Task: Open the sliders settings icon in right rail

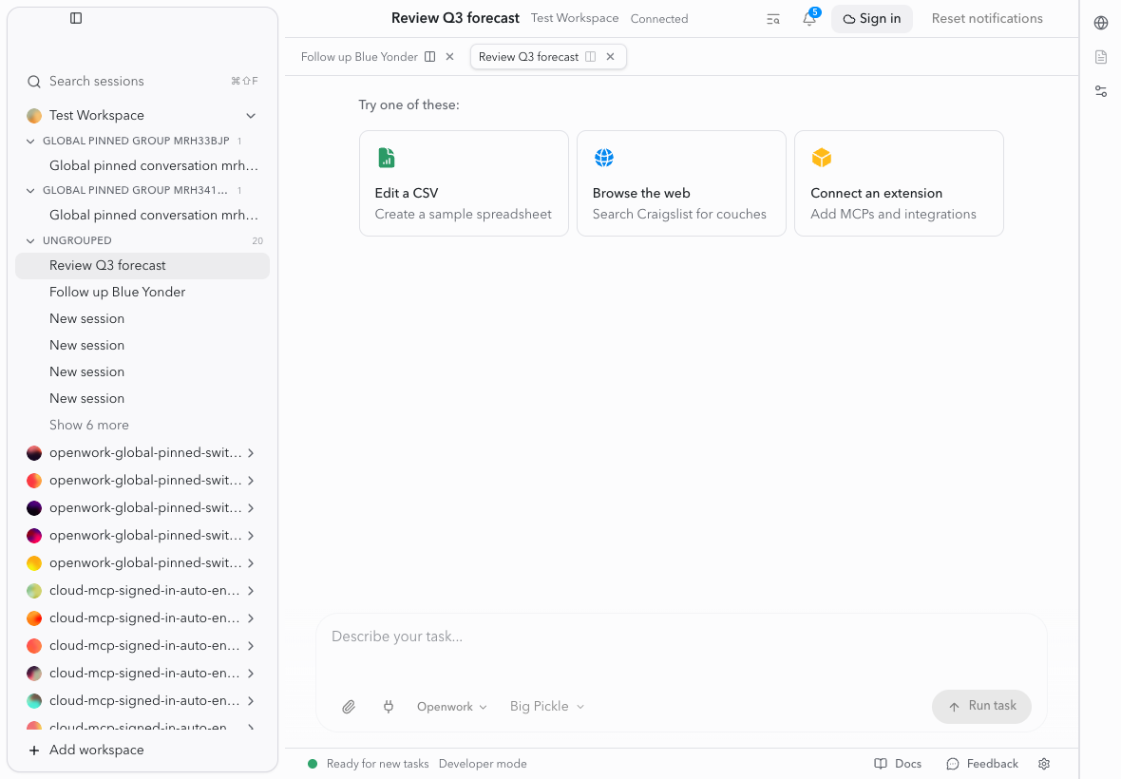Action: [1101, 91]
